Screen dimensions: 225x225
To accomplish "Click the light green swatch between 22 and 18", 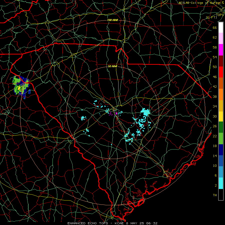I will click(x=221, y=138).
